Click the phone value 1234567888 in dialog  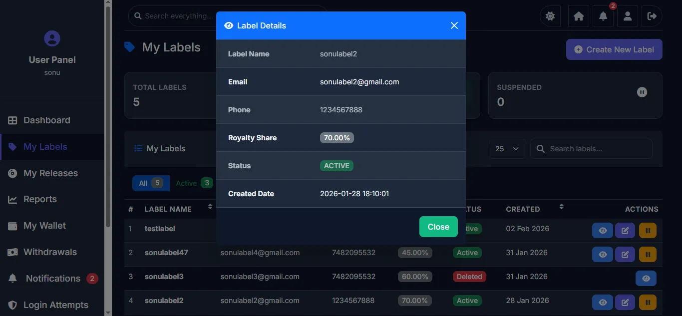pyautogui.click(x=341, y=110)
